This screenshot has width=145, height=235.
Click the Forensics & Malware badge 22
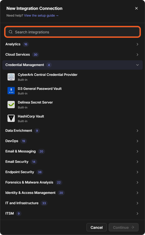[59, 182]
